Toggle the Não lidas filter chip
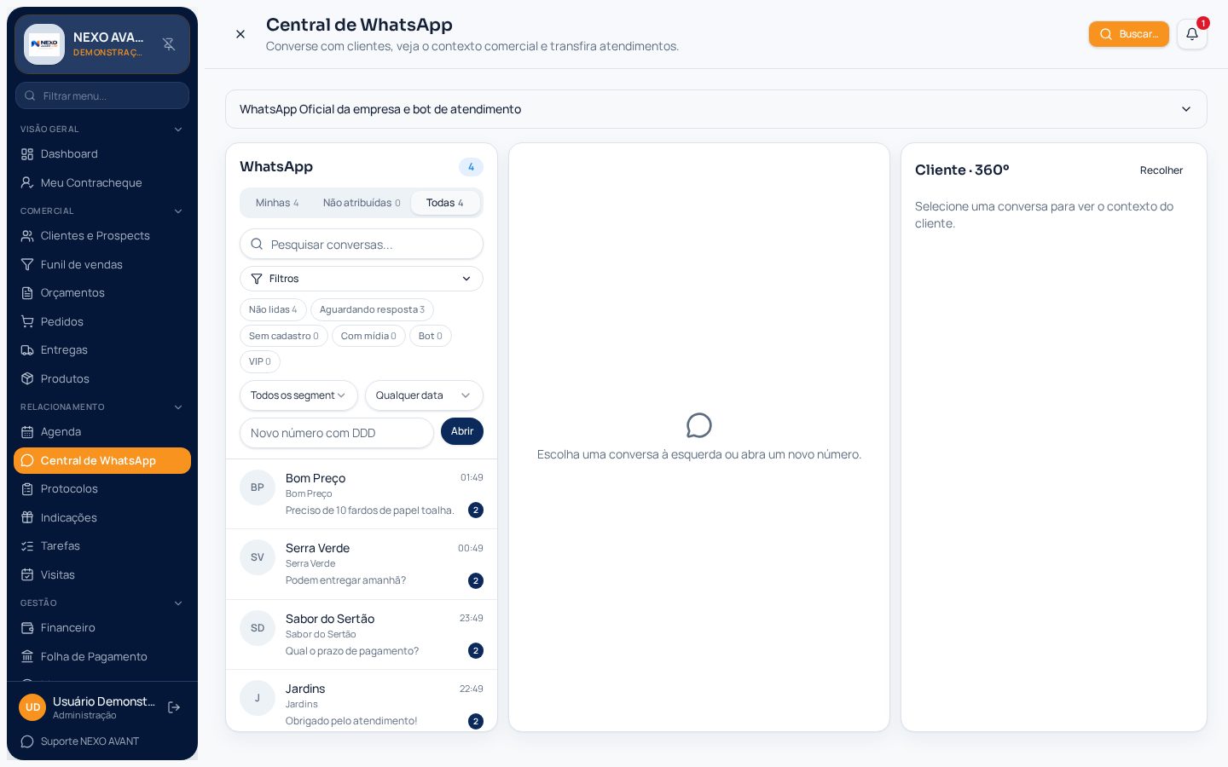The height and width of the screenshot is (767, 1228). click(x=273, y=309)
